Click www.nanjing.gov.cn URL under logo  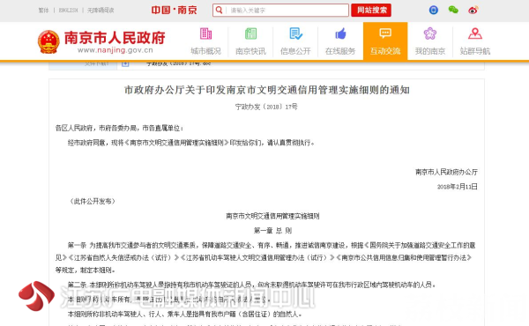click(x=115, y=50)
